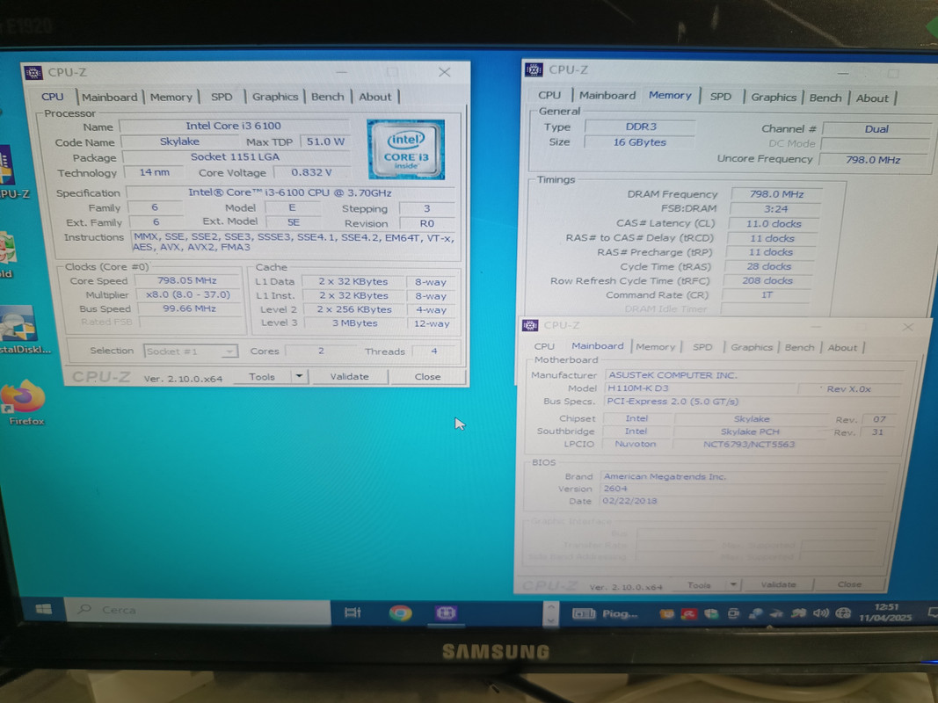Viewport: 938px width, 703px height.
Task: Click the Code Name value Skylake
Action: click(x=179, y=141)
